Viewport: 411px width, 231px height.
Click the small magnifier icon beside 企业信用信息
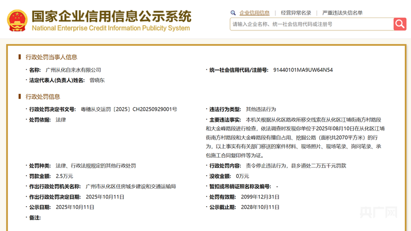coord(233,13)
